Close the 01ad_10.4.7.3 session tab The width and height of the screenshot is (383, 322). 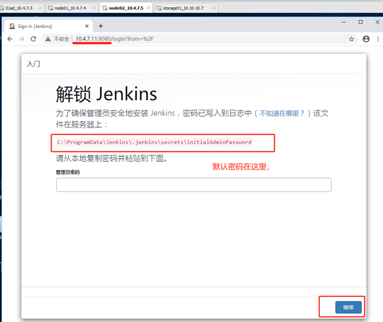(x=40, y=8)
